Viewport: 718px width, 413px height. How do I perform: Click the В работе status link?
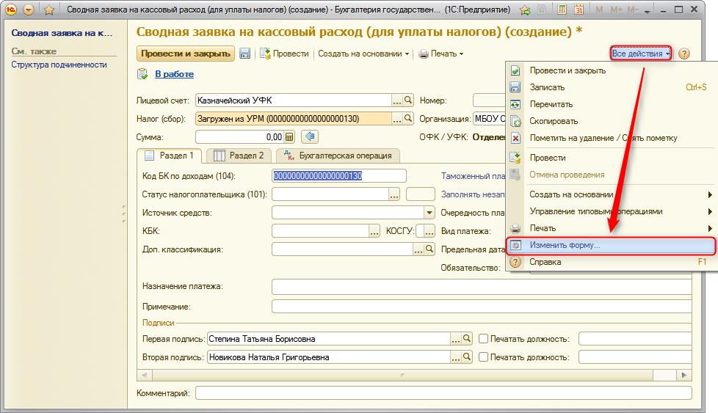[x=174, y=74]
